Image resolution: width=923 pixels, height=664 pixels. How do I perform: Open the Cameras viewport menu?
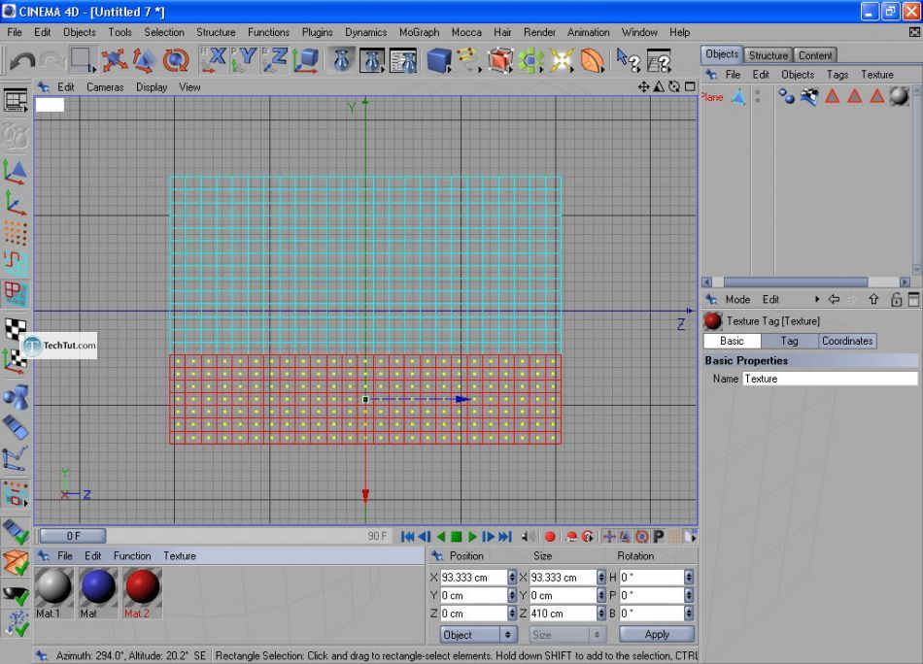pyautogui.click(x=105, y=87)
